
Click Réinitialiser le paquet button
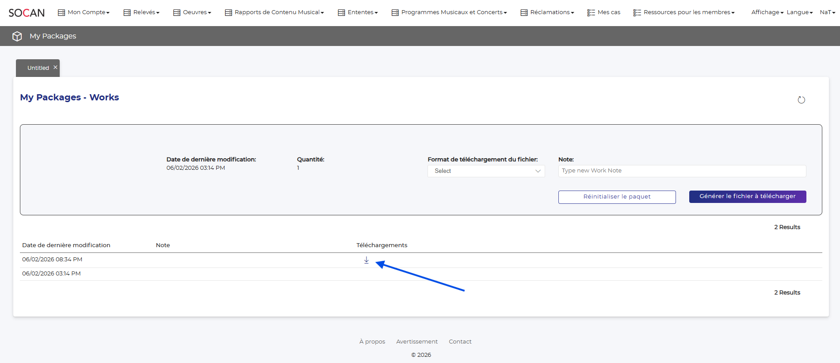[x=617, y=197]
